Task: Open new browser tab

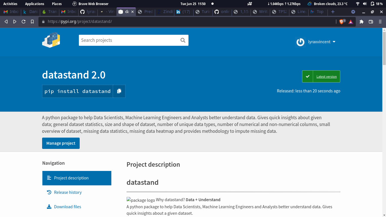Action: [x=333, y=12]
